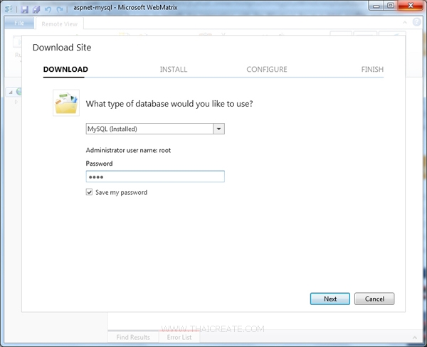Open the database type dropdown arrow
This screenshot has height=347, width=427.
[x=218, y=129]
